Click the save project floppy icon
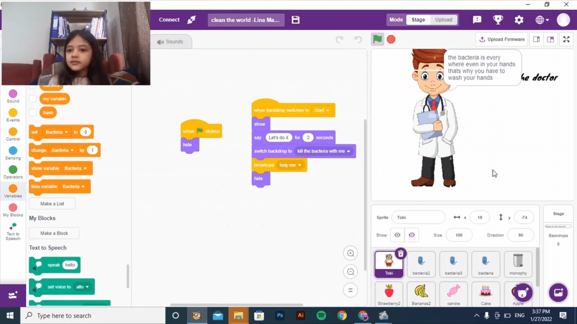The width and height of the screenshot is (577, 324). 295,20
